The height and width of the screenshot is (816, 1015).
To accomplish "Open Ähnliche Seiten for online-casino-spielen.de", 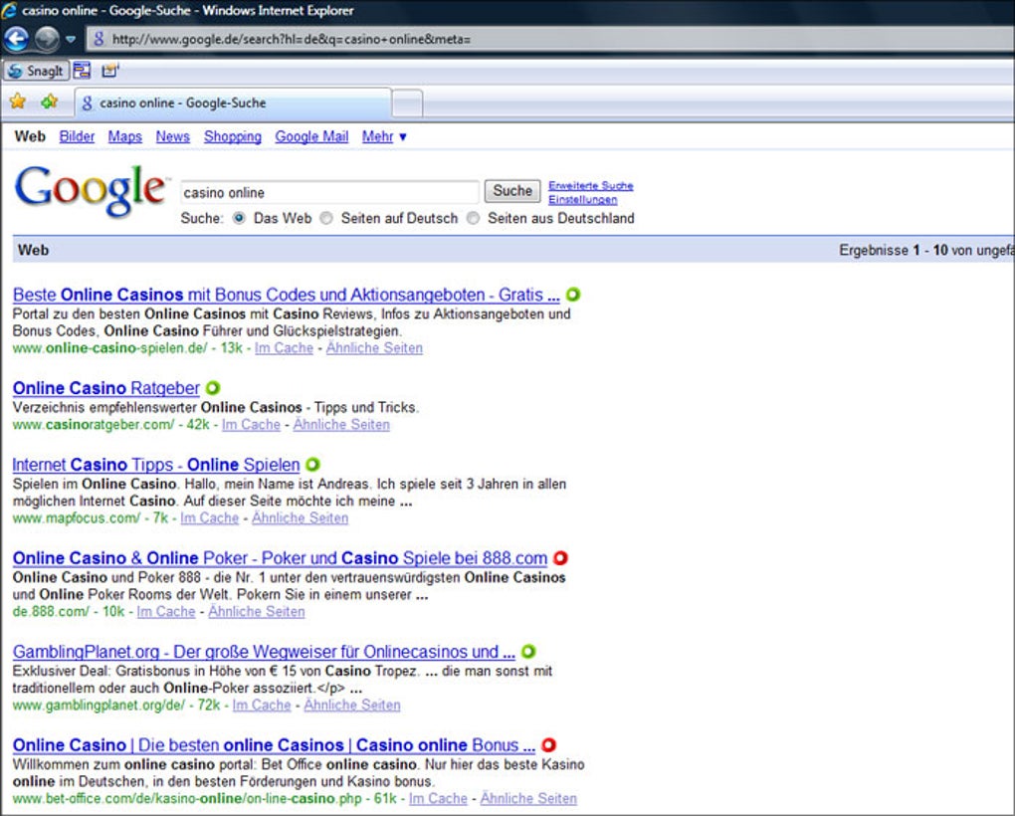I will 374,348.
